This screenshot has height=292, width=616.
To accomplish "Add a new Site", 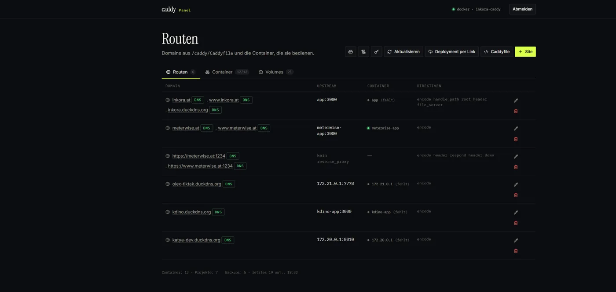I will 525,52.
